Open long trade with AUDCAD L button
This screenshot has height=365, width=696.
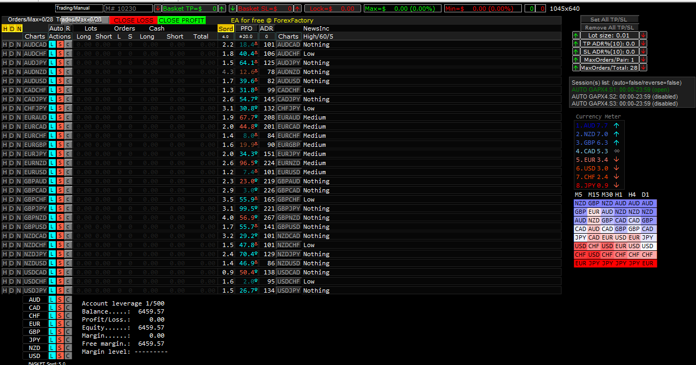pos(52,44)
